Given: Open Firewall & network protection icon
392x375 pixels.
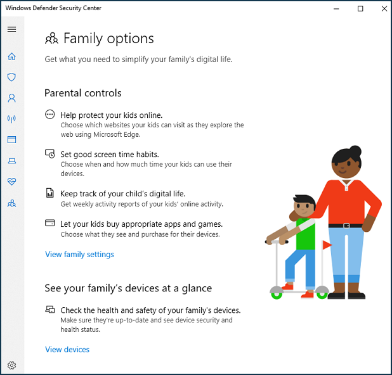Looking at the screenshot, I should [12, 119].
